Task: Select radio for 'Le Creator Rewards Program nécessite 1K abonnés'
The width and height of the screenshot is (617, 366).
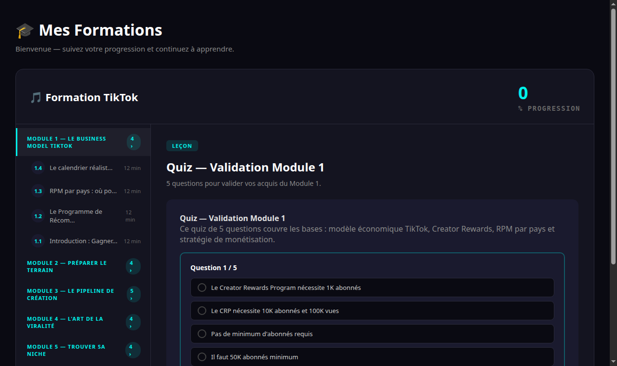Action: click(202, 288)
